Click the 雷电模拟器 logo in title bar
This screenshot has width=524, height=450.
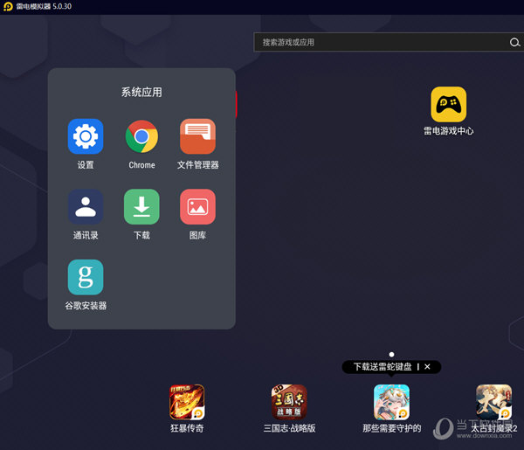pos(8,6)
